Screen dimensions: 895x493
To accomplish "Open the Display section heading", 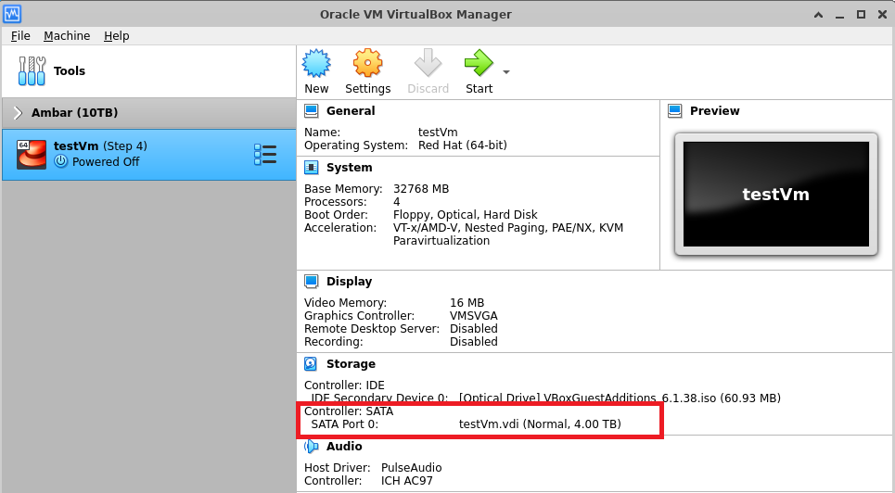I will (349, 282).
